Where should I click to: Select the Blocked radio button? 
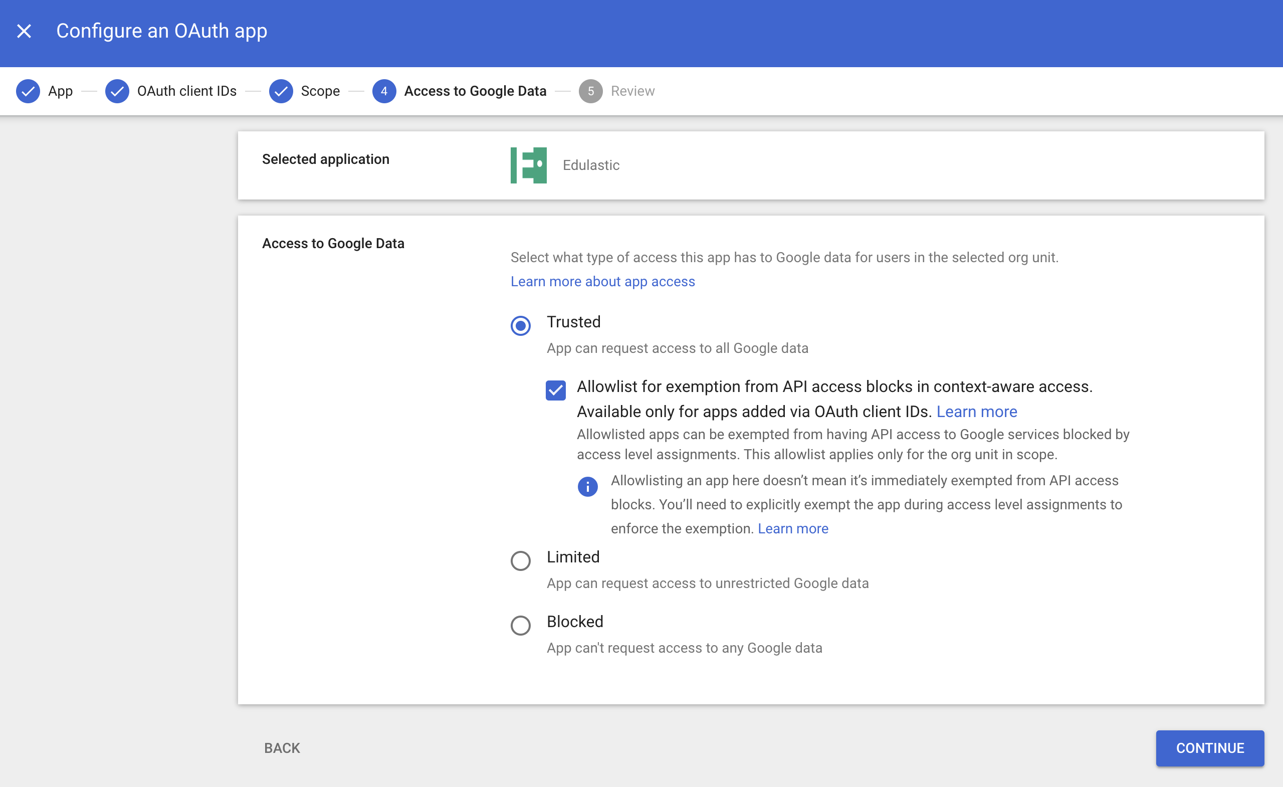click(x=521, y=626)
